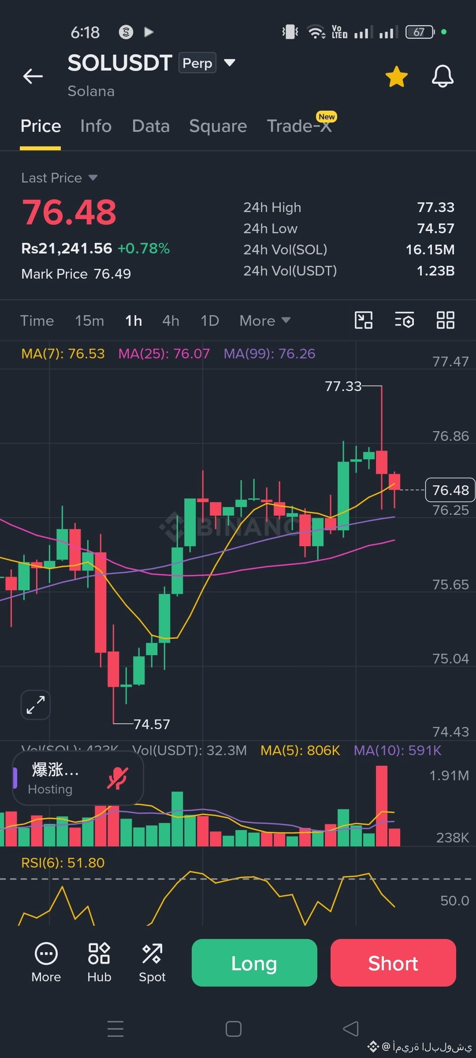Tap the red Short button
Viewport: 476px width, 1058px height.
click(x=393, y=963)
